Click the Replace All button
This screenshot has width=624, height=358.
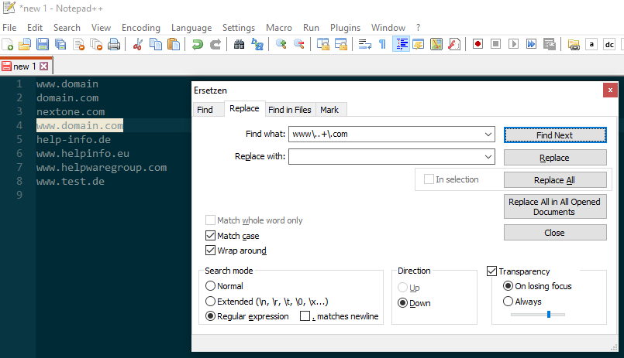pyautogui.click(x=555, y=180)
